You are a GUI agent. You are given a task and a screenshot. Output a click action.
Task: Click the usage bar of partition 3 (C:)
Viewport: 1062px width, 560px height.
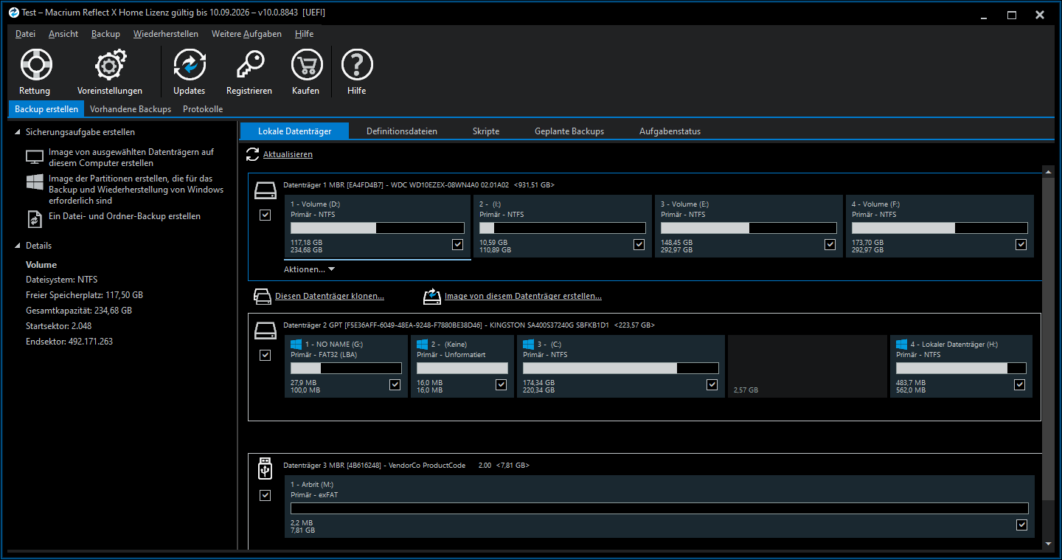coord(621,368)
